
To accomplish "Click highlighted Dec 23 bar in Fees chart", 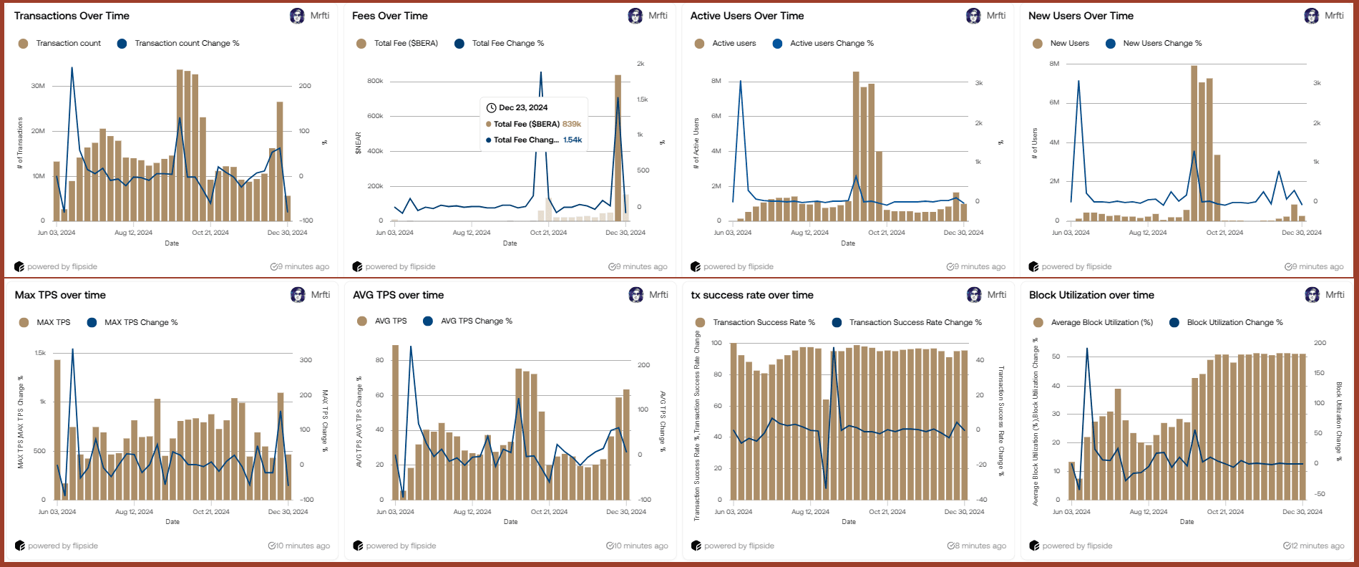I will tap(618, 147).
